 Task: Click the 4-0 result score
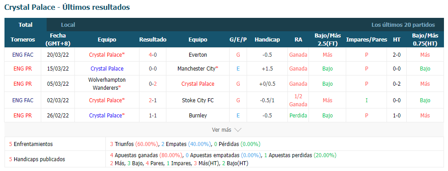(152, 54)
